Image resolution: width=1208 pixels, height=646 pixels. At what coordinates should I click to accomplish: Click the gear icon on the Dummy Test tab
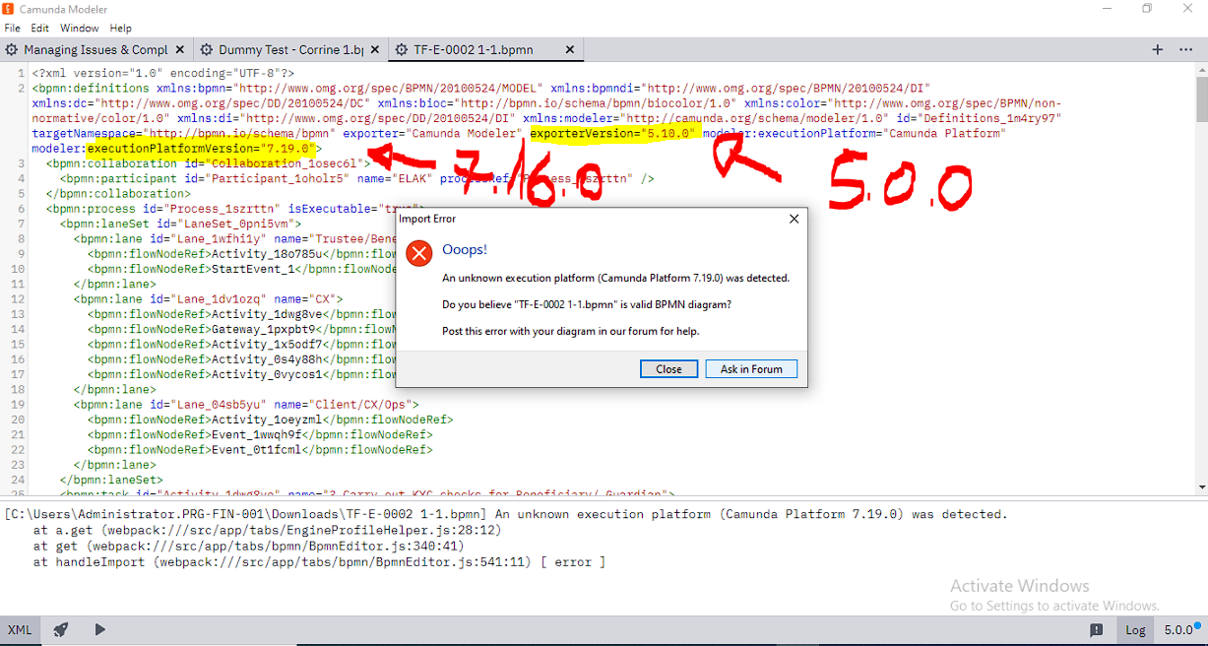pos(207,48)
